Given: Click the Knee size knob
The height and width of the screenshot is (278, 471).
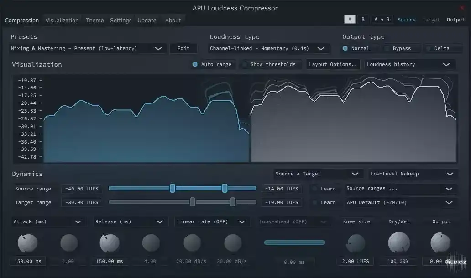Looking at the screenshot, I should pos(356,243).
